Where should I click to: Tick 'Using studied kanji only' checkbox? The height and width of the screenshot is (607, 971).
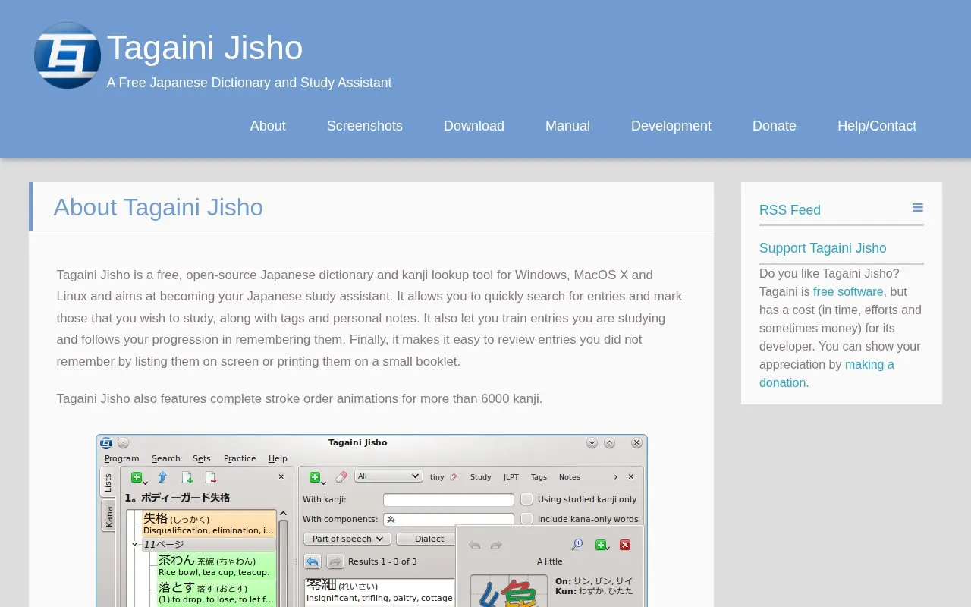click(526, 499)
